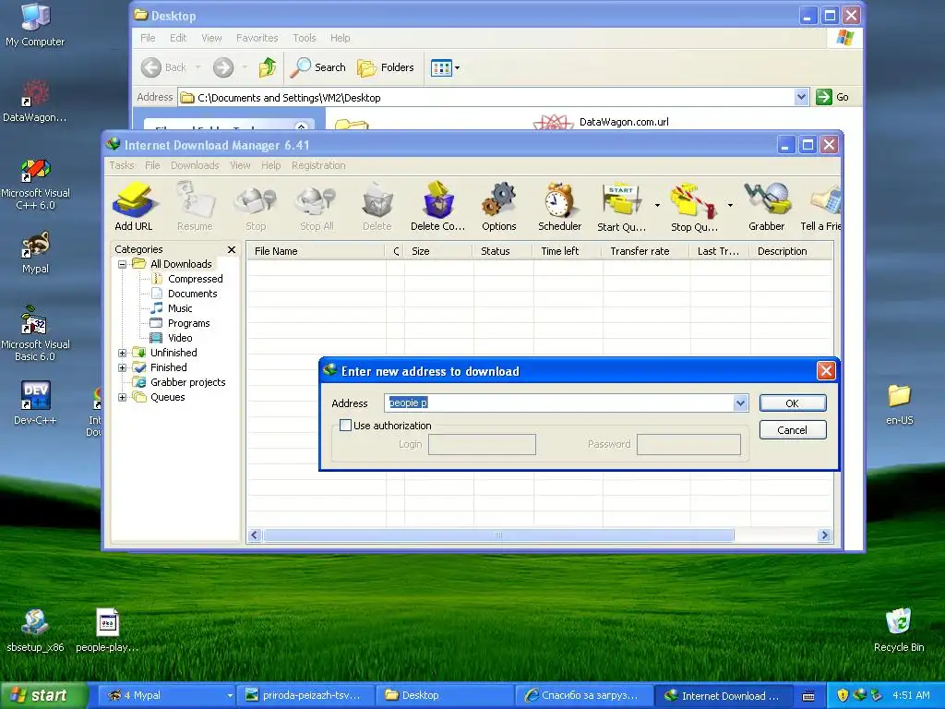945x709 pixels.
Task: Open the Downloads menu in IDM
Action: pos(195,165)
